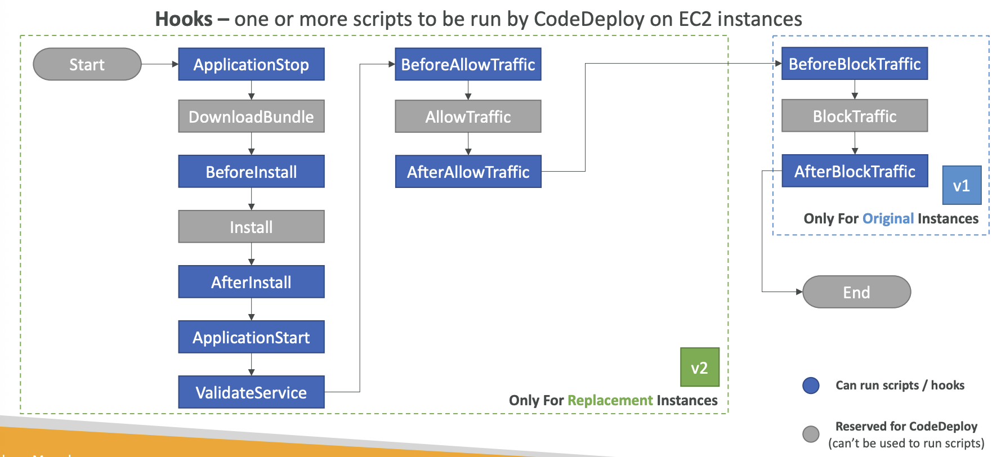This screenshot has height=457, width=992.
Task: Click the blue v1 badge
Action: coord(962,185)
